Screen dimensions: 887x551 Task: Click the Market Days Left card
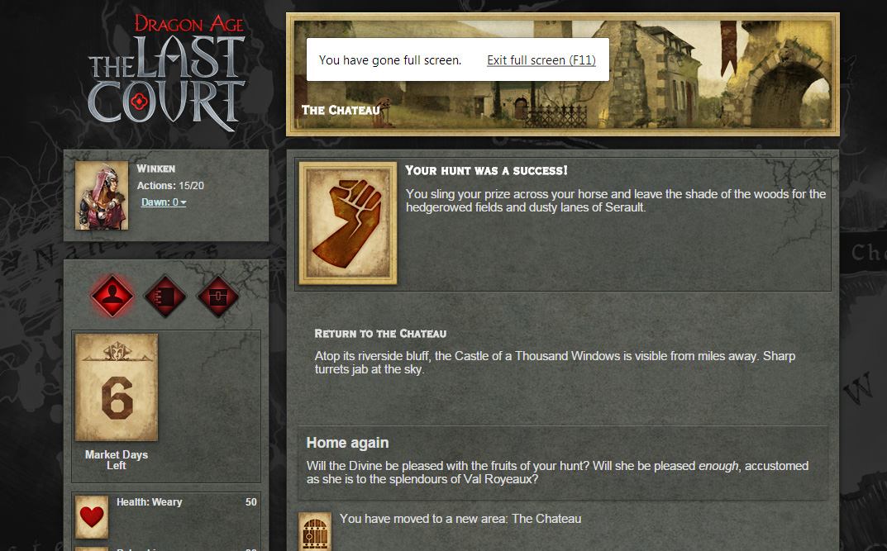(x=117, y=387)
